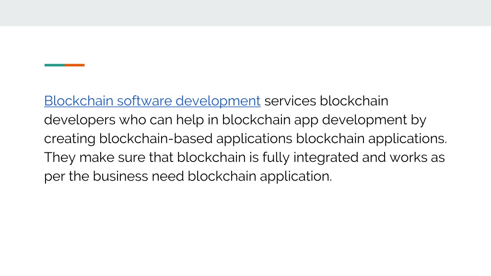Click the word 'development' in the underlined link
This screenshot has height=276, width=491.
[x=218, y=101]
